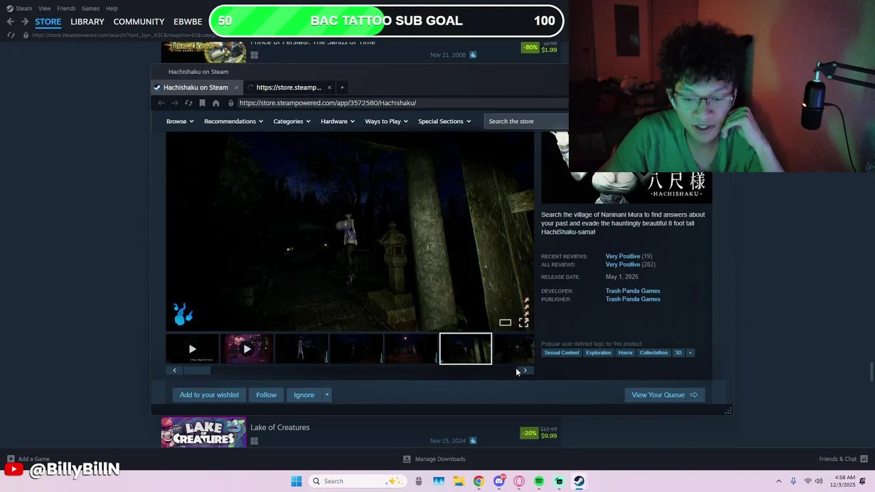Go back in the Hachishaku popup browser
This screenshot has width=875, height=492.
[161, 103]
